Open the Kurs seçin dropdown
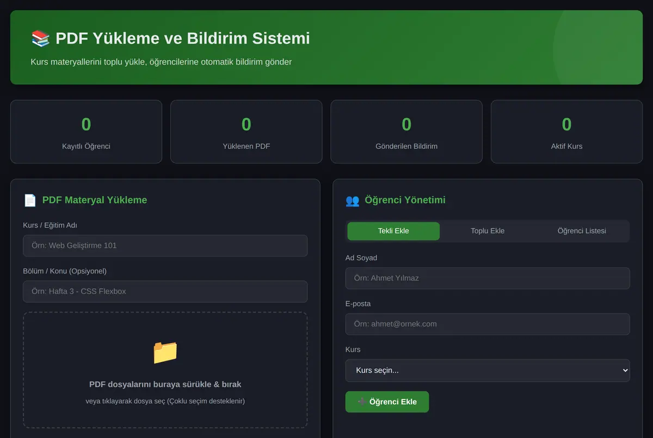 coord(488,370)
